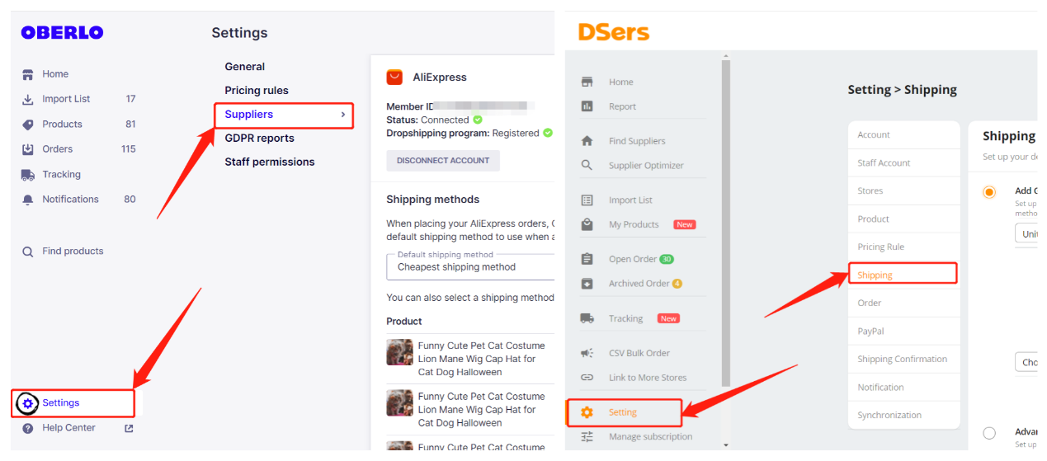Select the Staff Account tab in DSers
Viewport: 1047px width, 461px height.
click(x=904, y=163)
